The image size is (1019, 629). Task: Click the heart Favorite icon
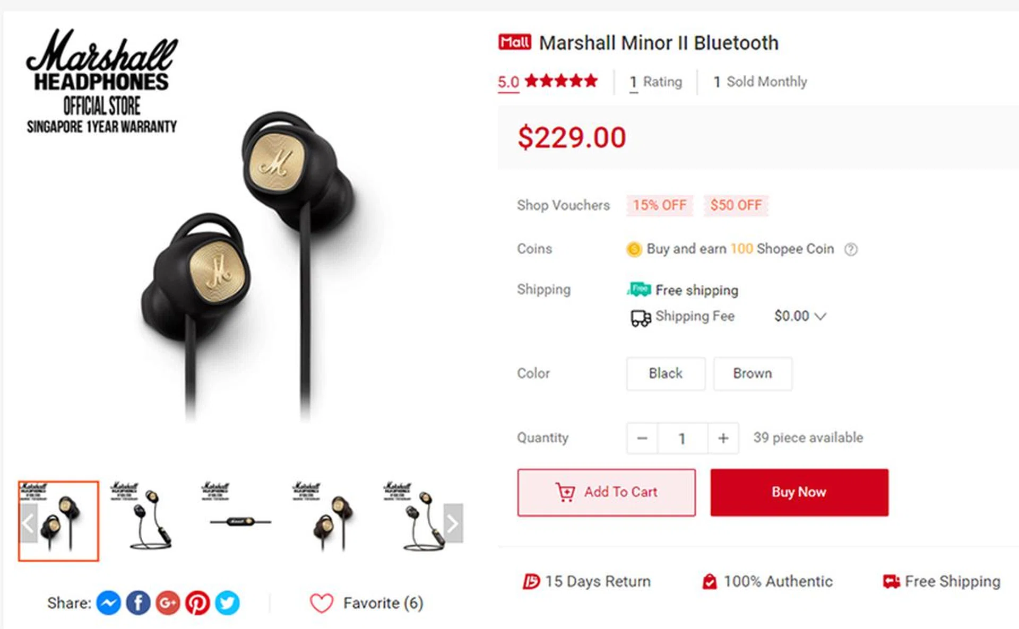322,603
